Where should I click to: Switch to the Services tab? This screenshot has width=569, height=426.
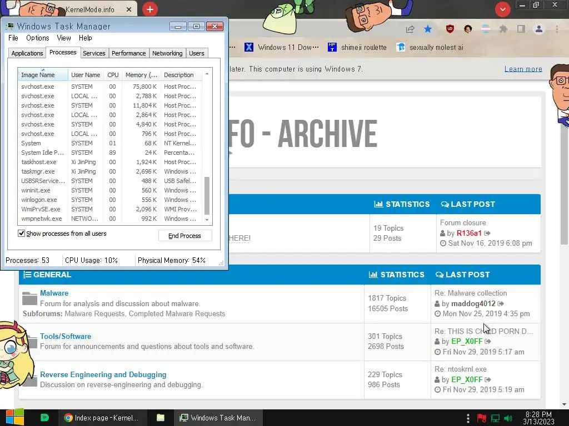coord(94,53)
